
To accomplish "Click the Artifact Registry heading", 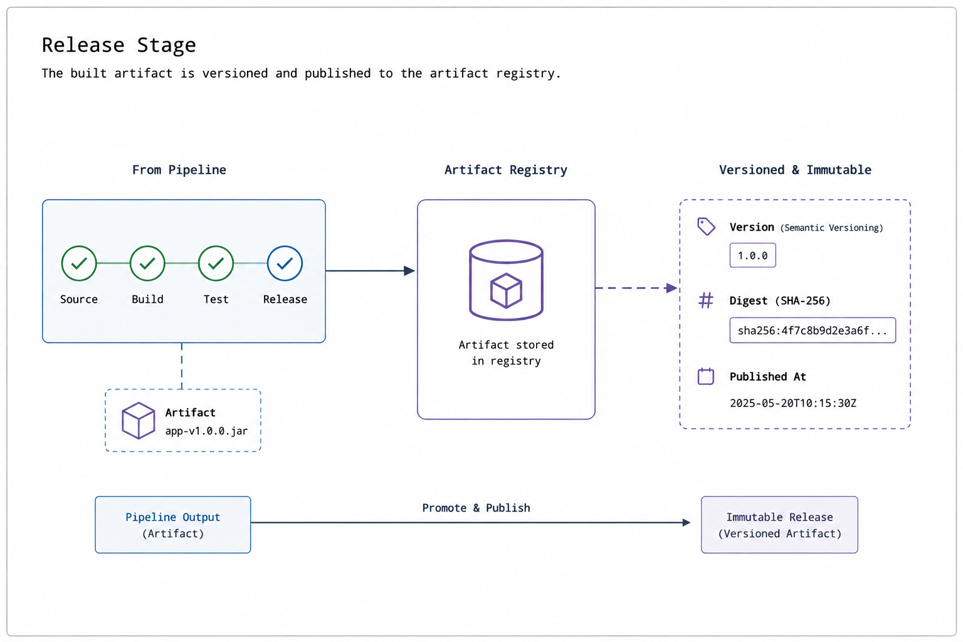I will click(506, 170).
